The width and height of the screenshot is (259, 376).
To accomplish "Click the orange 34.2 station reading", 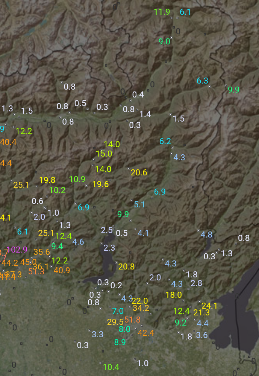I will (141, 308).
